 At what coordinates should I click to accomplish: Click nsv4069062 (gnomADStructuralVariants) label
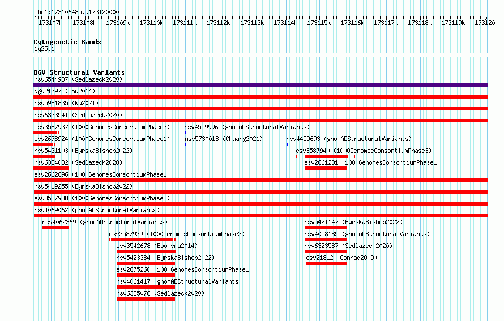(97, 210)
